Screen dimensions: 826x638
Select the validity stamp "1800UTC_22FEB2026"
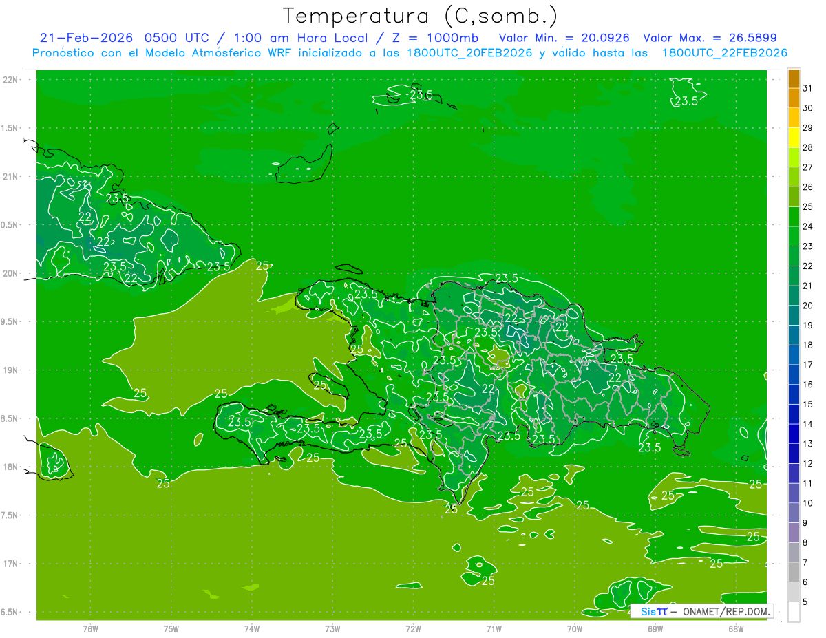pos(725,53)
